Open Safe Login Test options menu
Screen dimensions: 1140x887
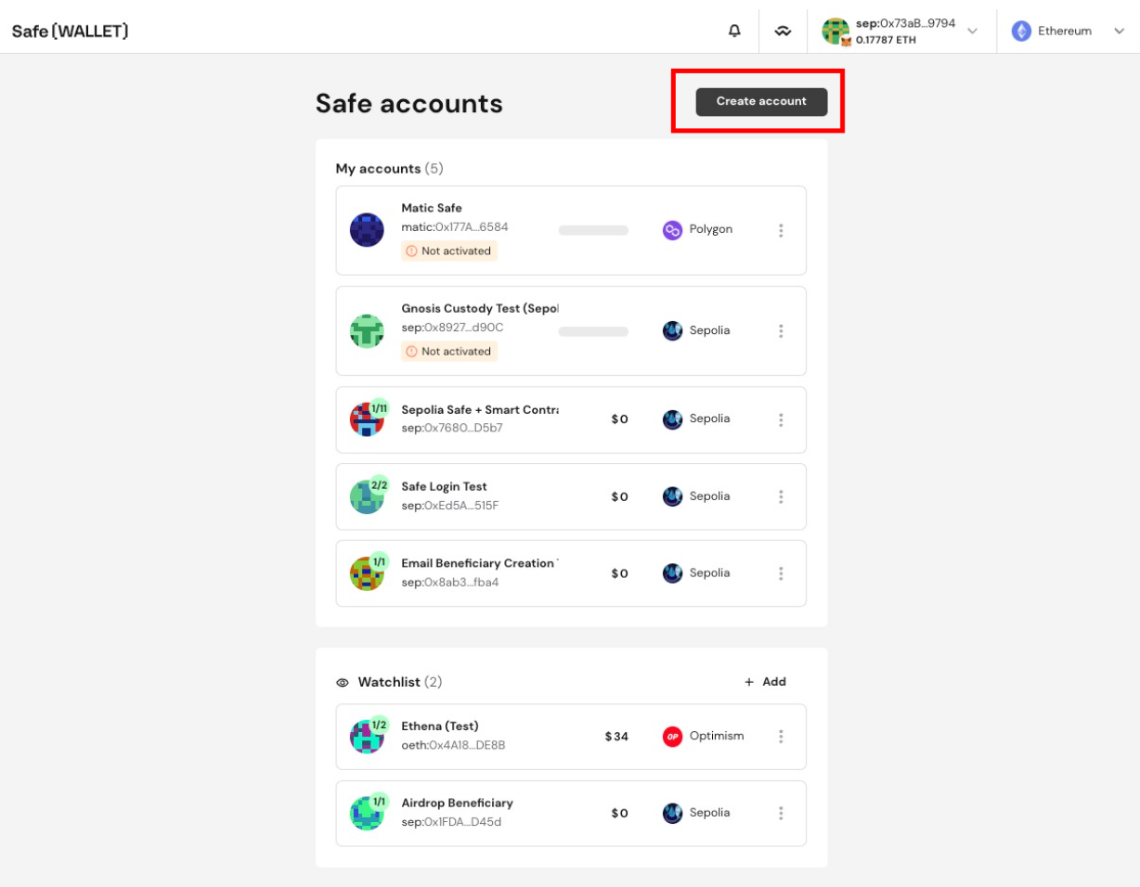coord(781,496)
